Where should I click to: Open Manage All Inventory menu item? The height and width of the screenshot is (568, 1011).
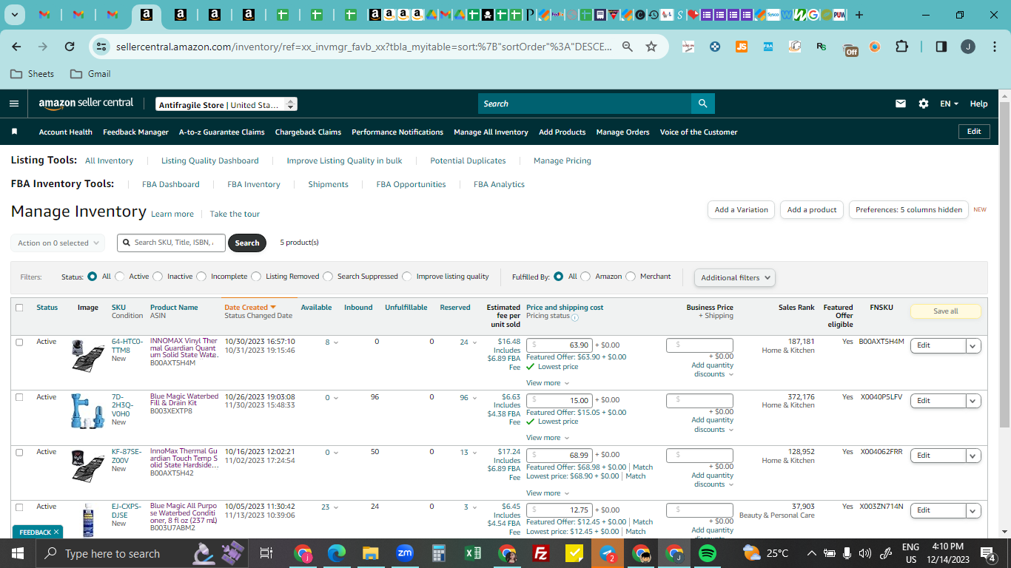[x=491, y=132]
